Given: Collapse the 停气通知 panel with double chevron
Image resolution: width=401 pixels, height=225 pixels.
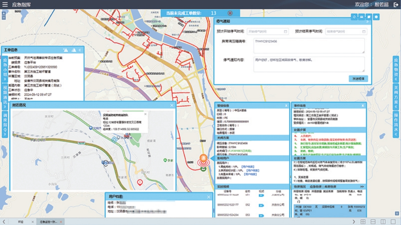Looking at the screenshot, I should point(367,22).
